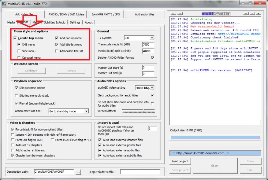Open the About tab

click(89, 22)
